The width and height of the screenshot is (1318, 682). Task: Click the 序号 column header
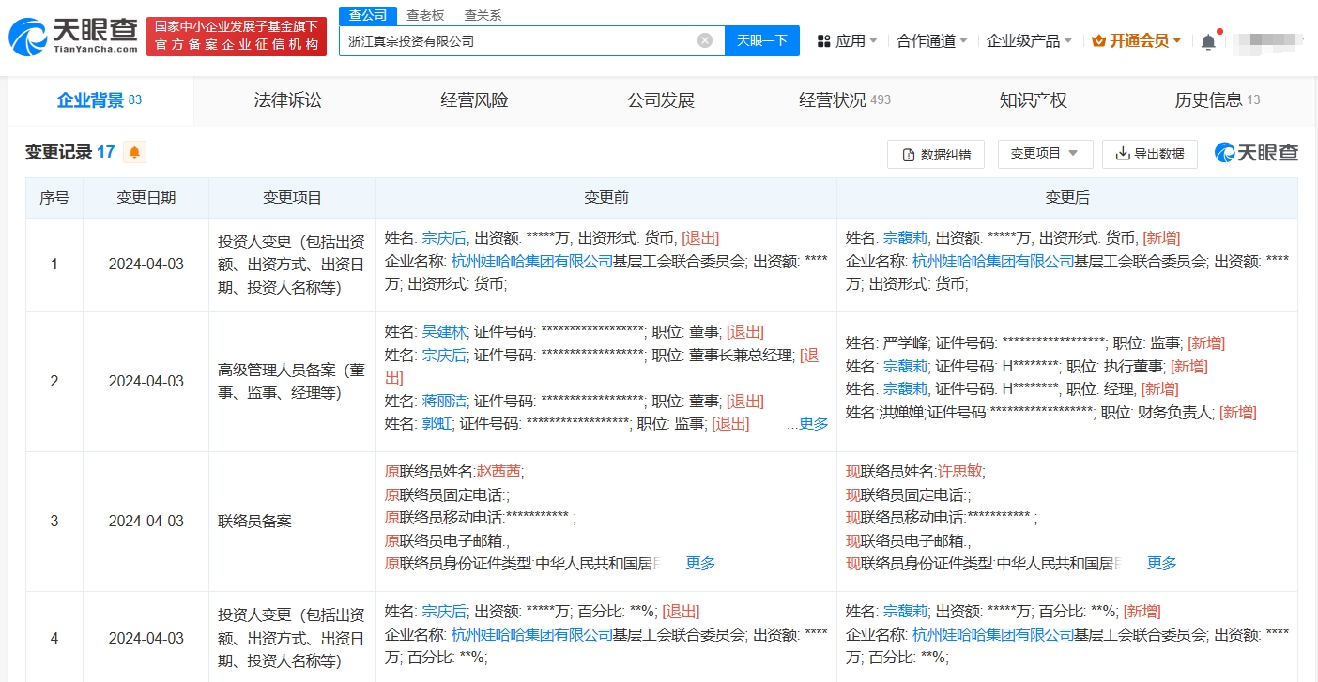(54, 198)
